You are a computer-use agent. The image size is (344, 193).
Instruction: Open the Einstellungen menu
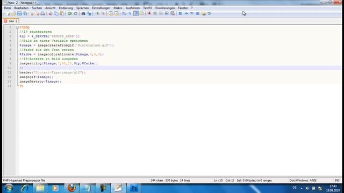click(x=101, y=8)
